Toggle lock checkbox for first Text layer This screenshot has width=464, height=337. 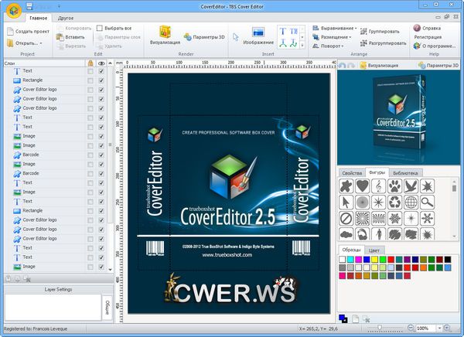tap(90, 70)
